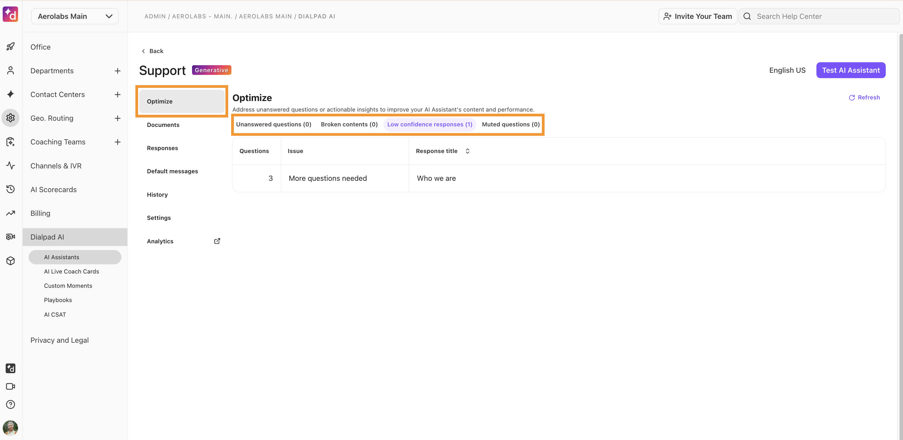Click 'Who we are' response title

click(x=436, y=178)
